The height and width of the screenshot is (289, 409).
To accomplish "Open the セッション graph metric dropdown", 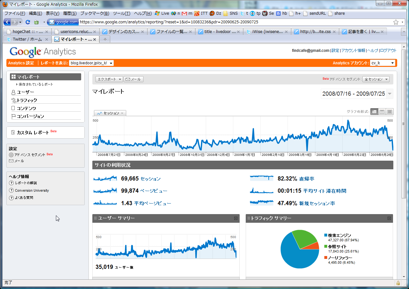I will (x=110, y=113).
